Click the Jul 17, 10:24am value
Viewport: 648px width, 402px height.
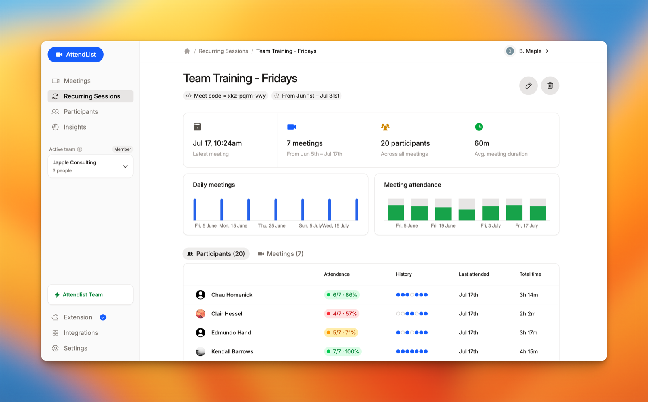pos(217,143)
